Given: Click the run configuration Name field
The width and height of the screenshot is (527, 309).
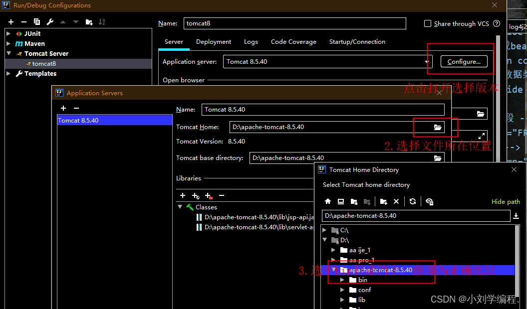Looking at the screenshot, I should pyautogui.click(x=295, y=23).
